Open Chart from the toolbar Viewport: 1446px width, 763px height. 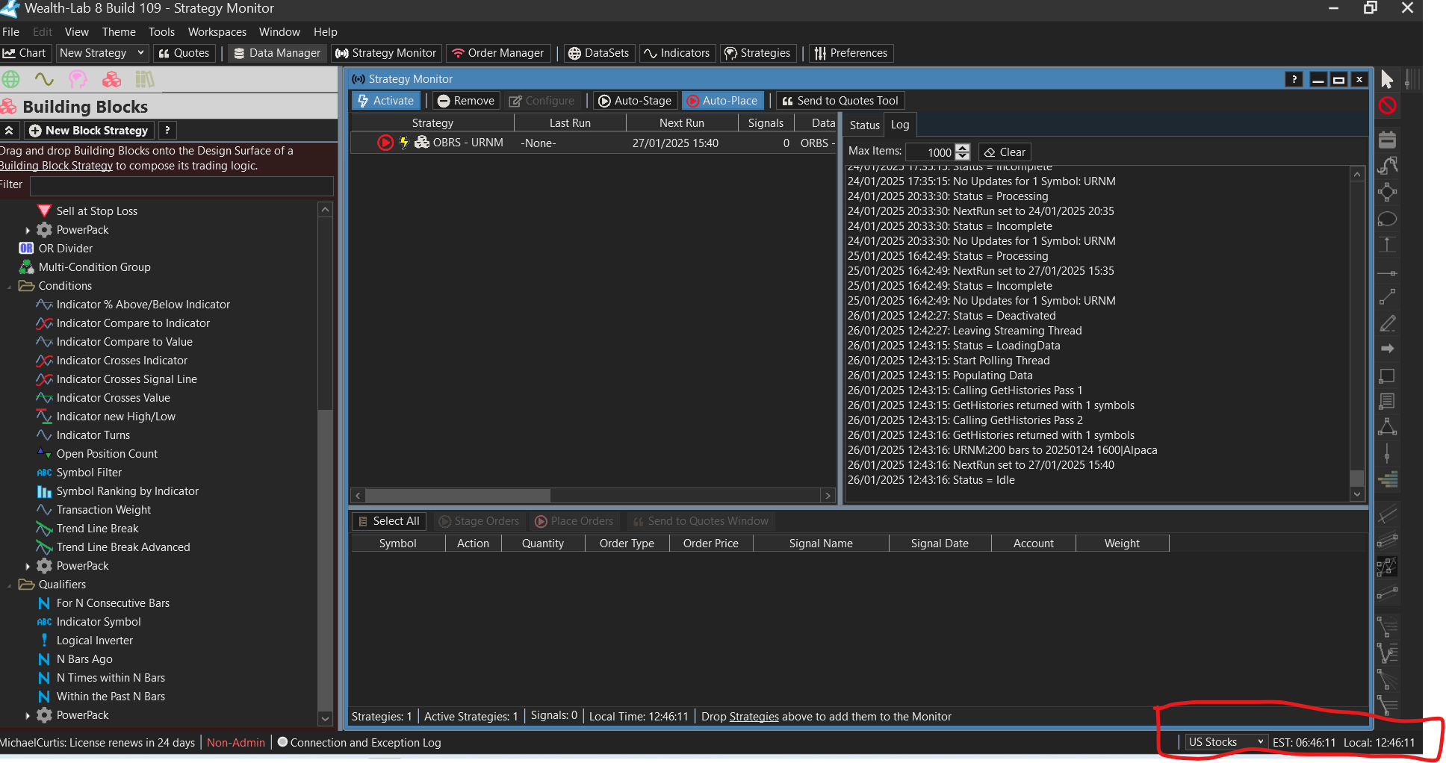point(25,53)
